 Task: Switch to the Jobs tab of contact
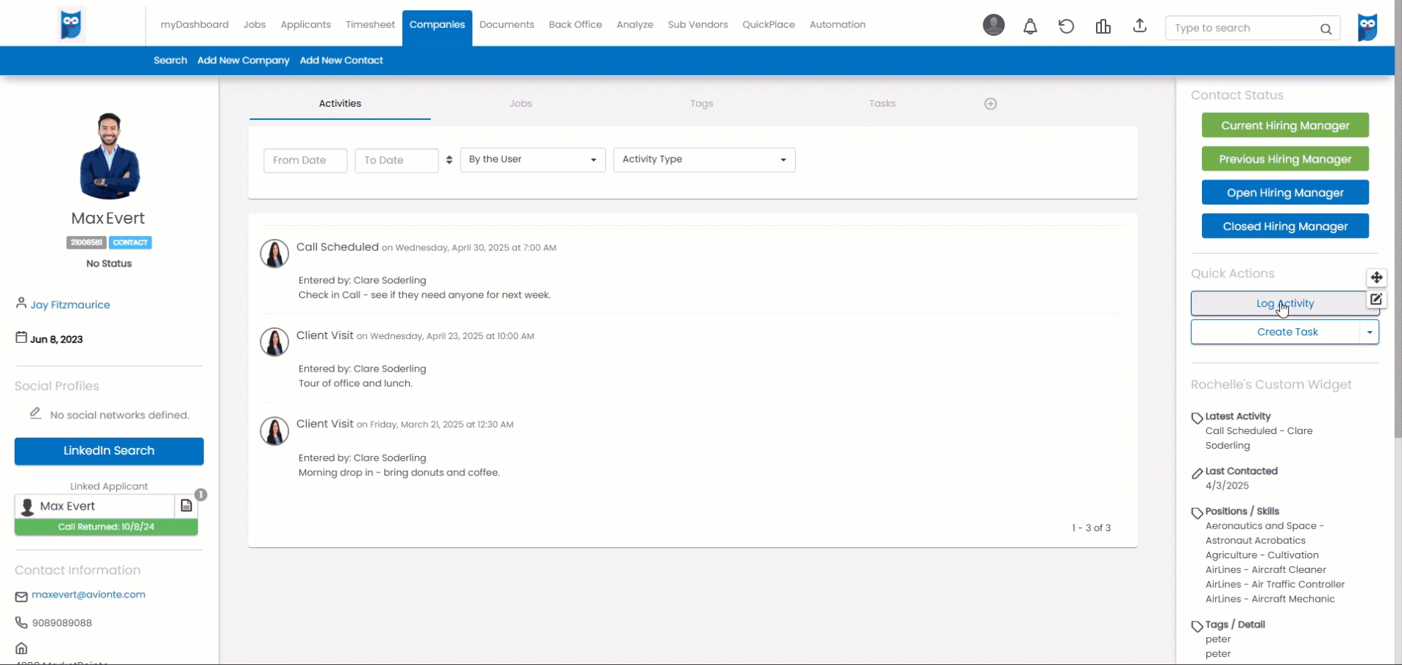click(521, 104)
